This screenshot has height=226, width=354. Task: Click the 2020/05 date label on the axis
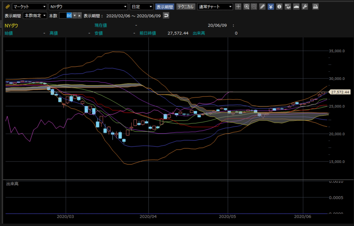[227, 217]
